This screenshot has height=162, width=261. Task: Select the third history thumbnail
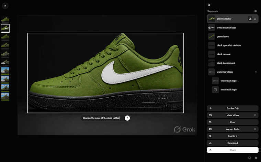click(5, 37)
